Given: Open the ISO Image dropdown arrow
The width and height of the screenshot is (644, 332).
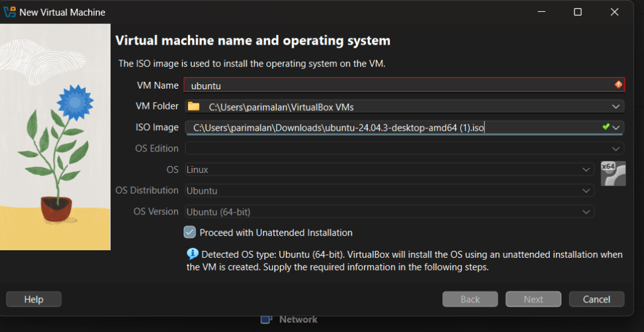Looking at the screenshot, I should (x=616, y=128).
